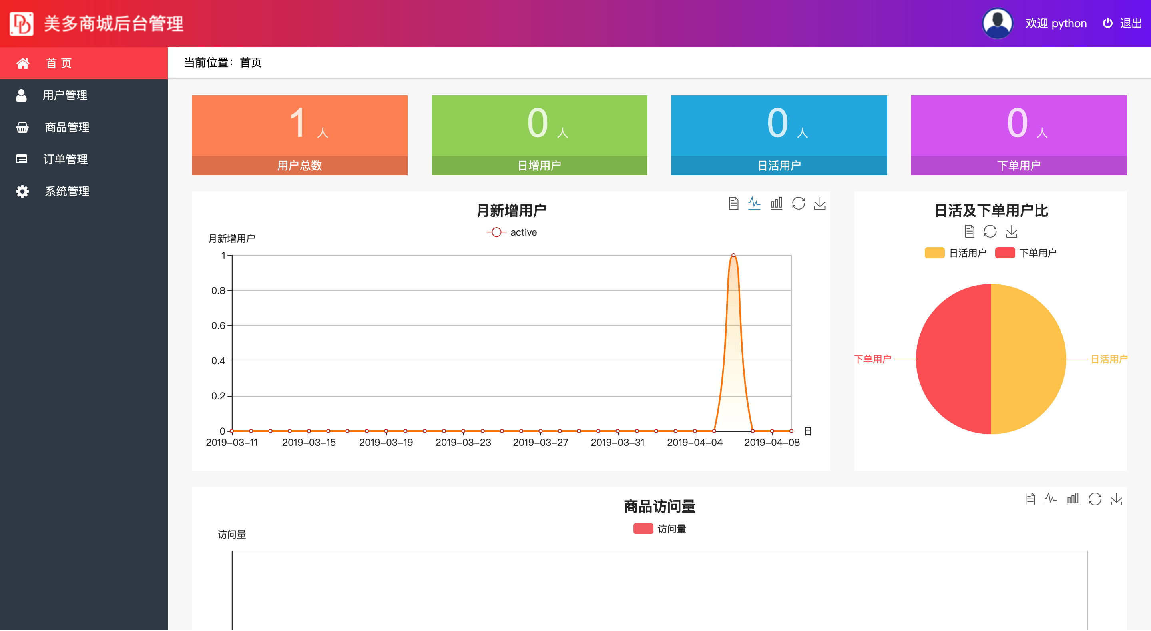Restore the 日活及下单用户比 pie chart
The height and width of the screenshot is (631, 1151).
coord(990,231)
